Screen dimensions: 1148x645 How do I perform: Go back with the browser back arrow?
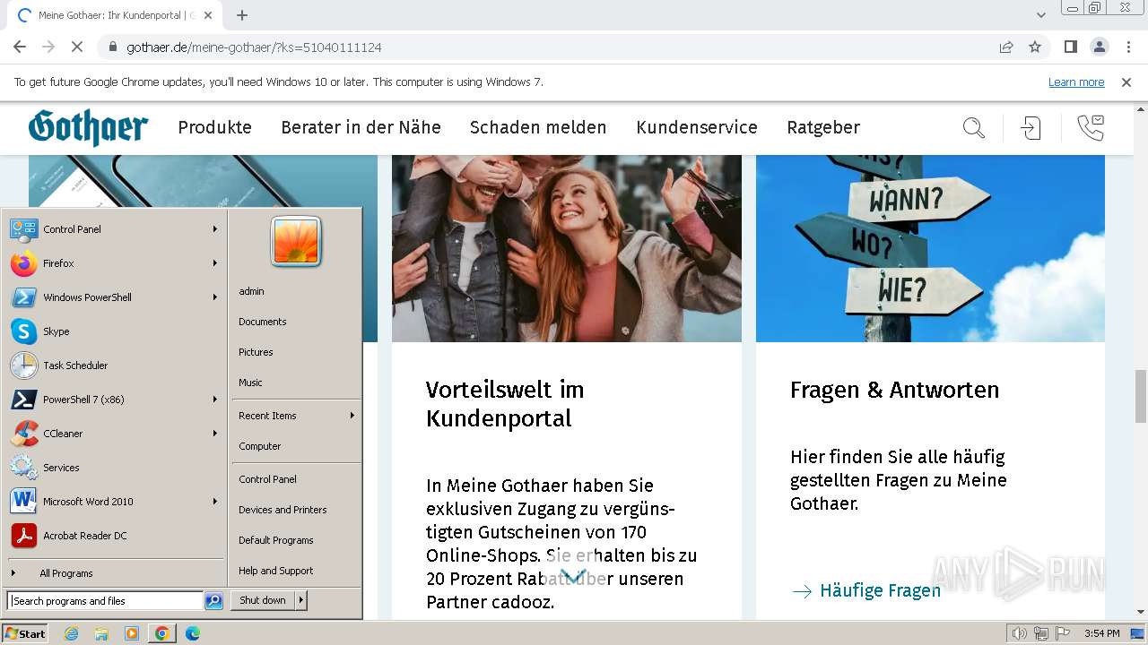pos(20,47)
